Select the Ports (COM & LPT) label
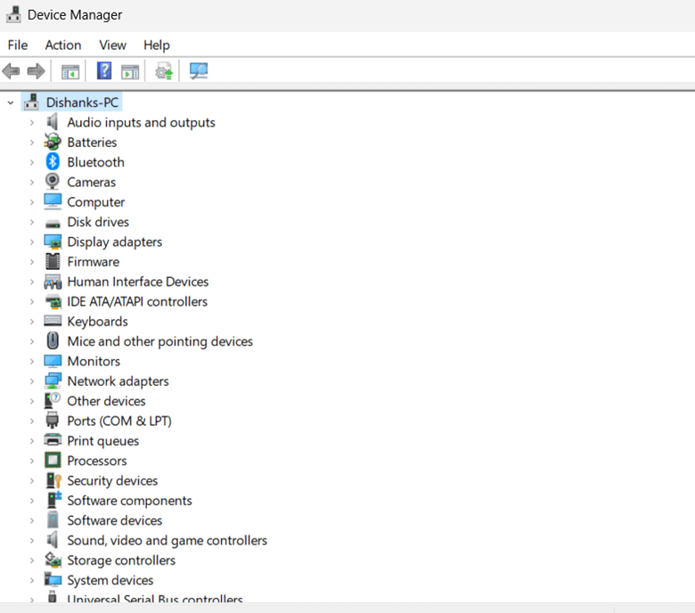This screenshot has width=695, height=613. click(x=119, y=421)
